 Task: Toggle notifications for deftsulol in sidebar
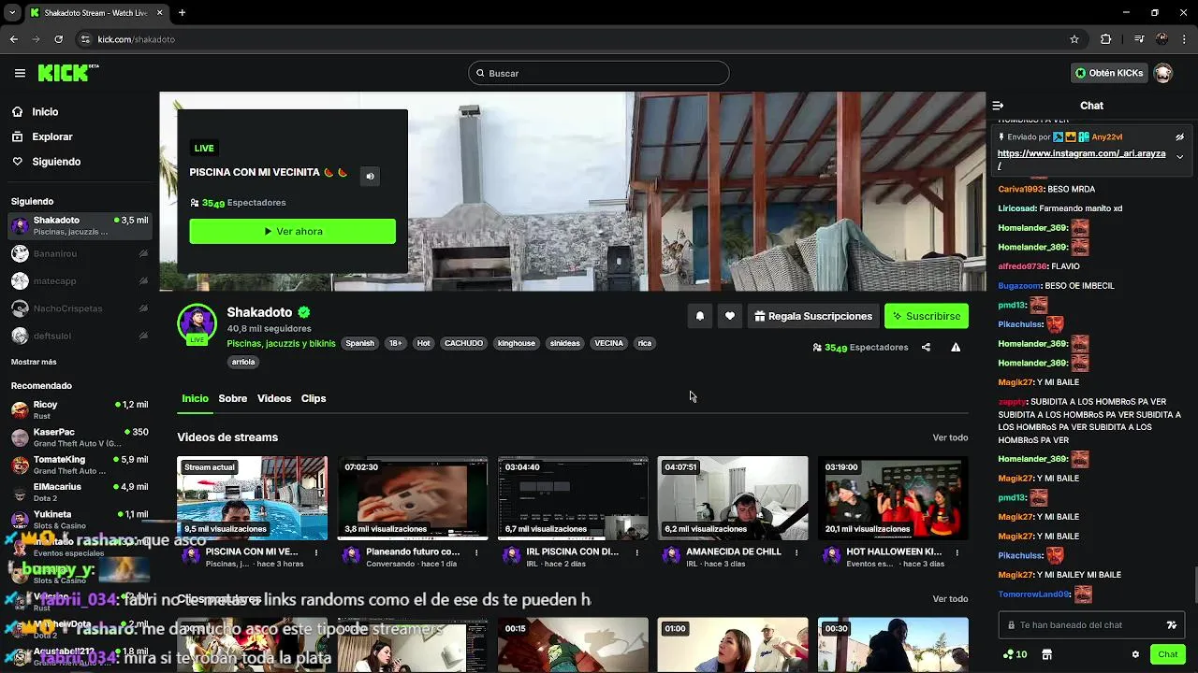click(143, 336)
